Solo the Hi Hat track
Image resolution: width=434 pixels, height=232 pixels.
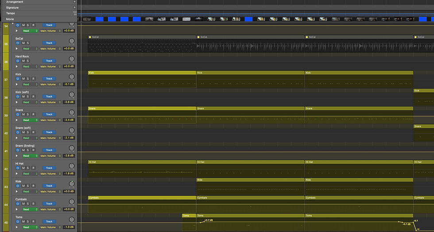(x=27, y=168)
